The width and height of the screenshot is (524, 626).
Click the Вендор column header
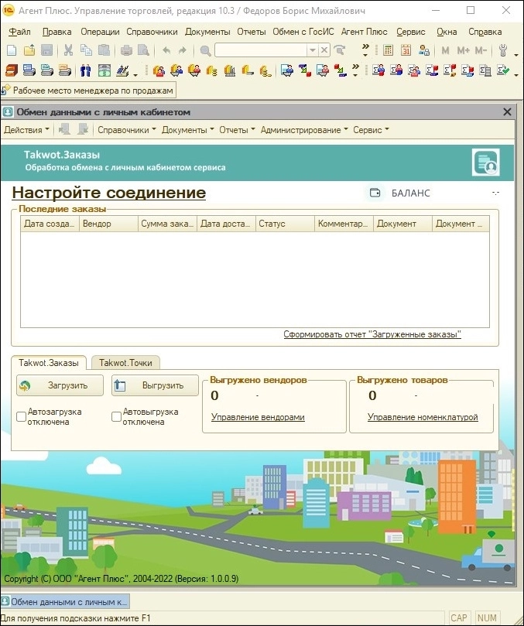tap(108, 224)
